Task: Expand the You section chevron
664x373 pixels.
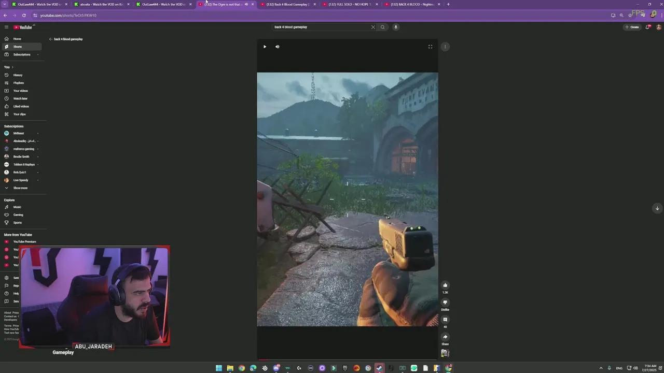Action: point(12,67)
